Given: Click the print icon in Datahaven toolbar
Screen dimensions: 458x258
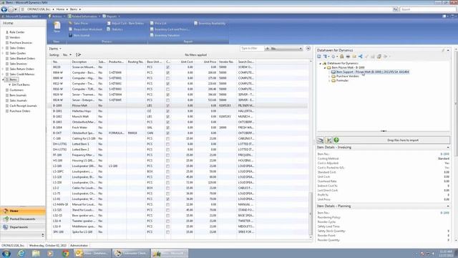Looking at the screenshot, I should (348, 57).
